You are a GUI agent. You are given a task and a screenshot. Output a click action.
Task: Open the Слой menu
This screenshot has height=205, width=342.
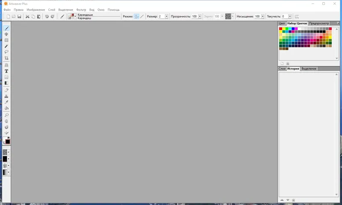(x=52, y=10)
